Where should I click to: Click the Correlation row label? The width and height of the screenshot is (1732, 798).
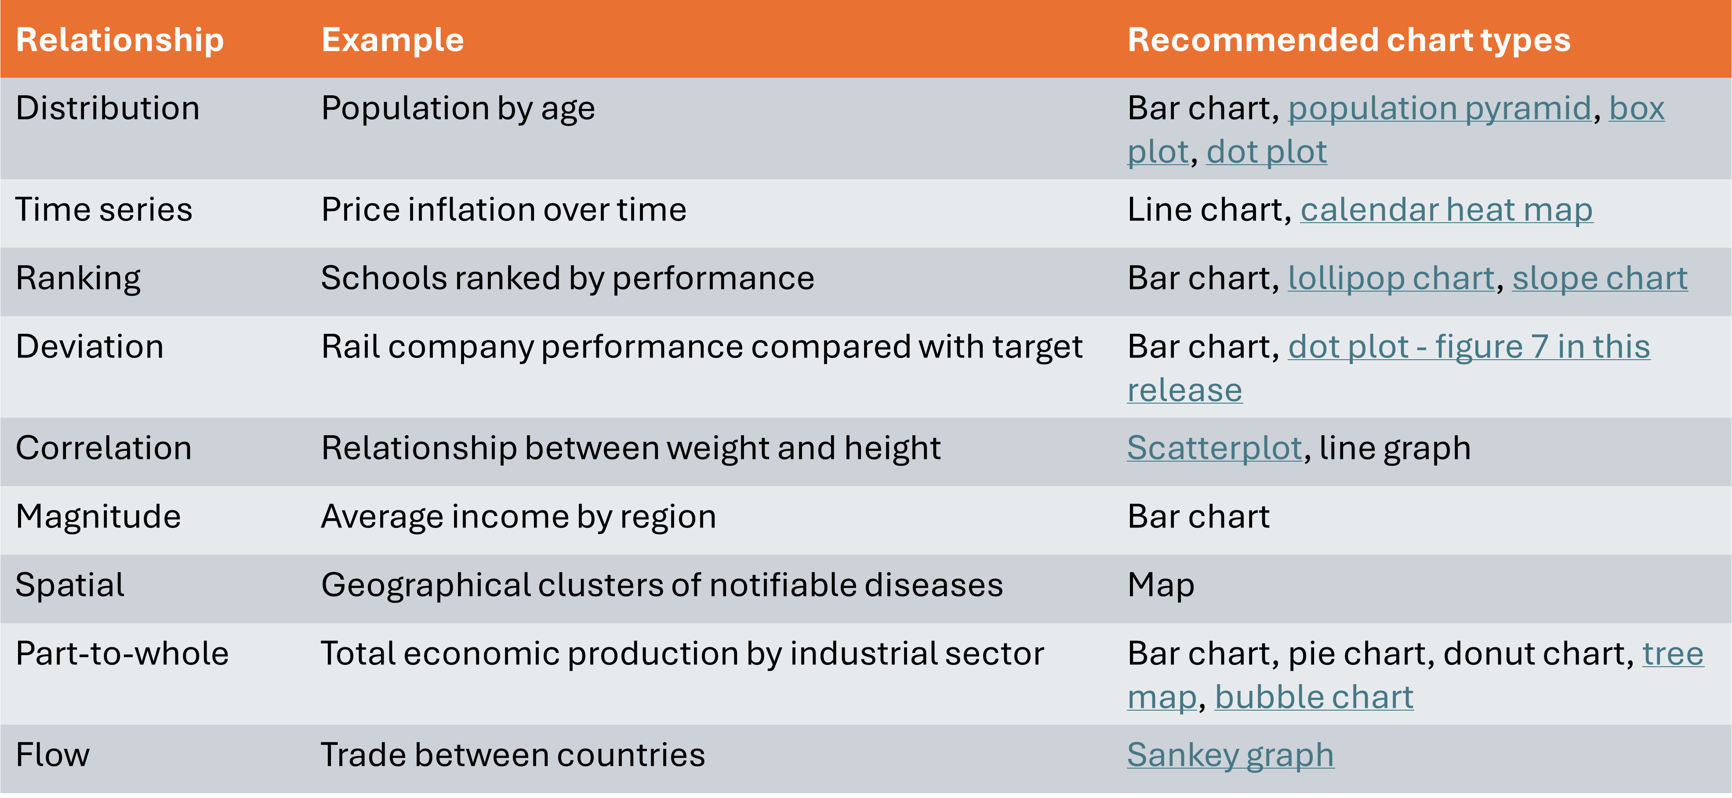coord(104,449)
